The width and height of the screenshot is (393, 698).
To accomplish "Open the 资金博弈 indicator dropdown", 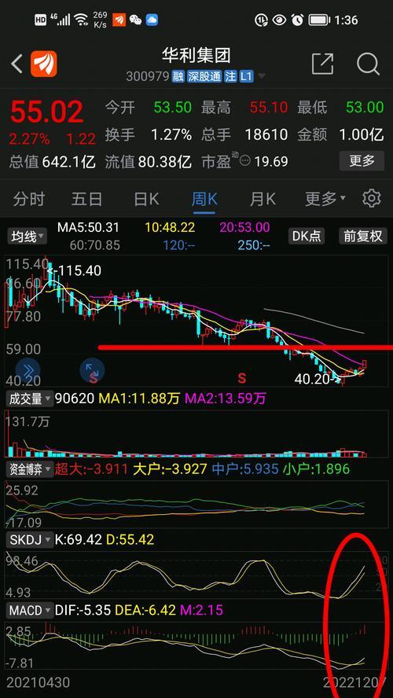I will tap(29, 468).
